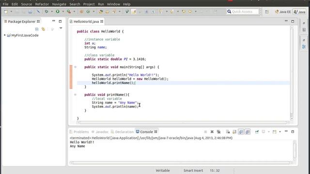The image size is (310, 174).
Task: Click the Search flashlight toolbar icon
Action: coord(114,12)
